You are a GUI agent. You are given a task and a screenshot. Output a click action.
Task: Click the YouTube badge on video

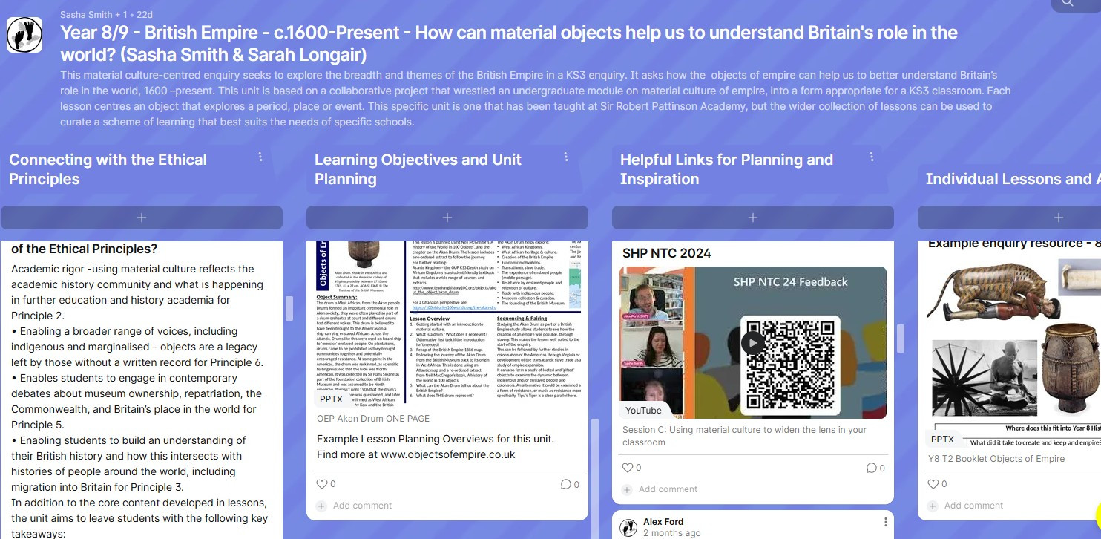[x=643, y=410]
